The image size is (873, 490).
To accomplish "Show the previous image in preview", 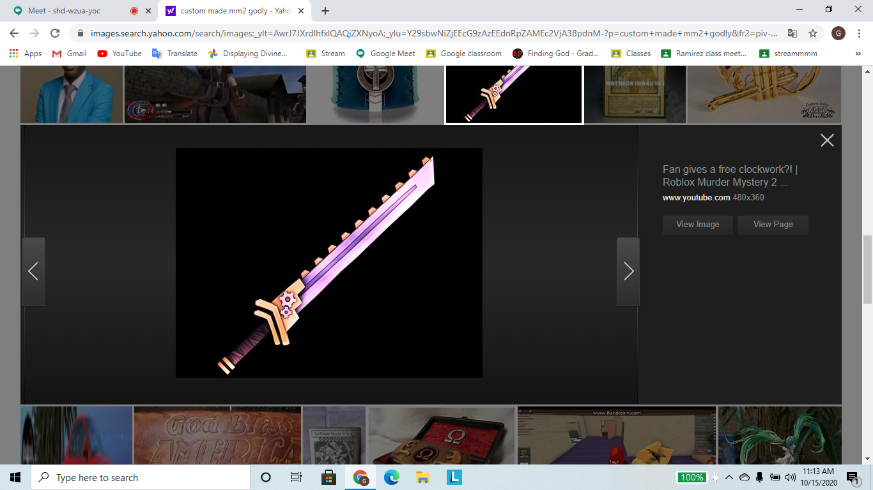I will (33, 271).
